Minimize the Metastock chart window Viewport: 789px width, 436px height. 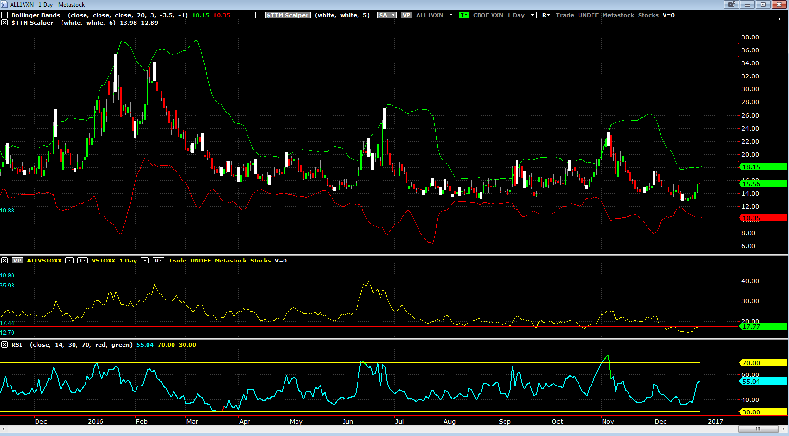tap(747, 5)
